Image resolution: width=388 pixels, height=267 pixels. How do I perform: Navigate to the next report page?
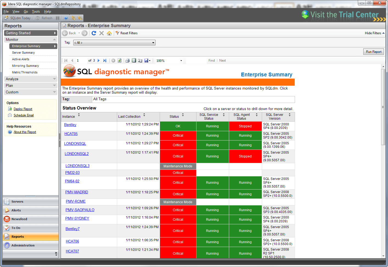(x=98, y=60)
